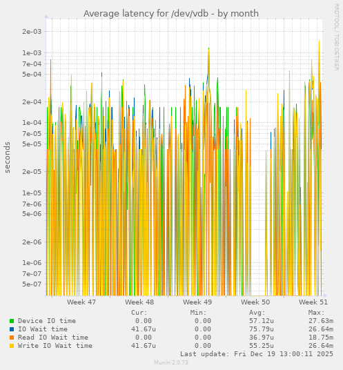This screenshot has height=370, width=343.
Task: Click the 'Munin 2.0.73' version text
Action: coord(171,362)
